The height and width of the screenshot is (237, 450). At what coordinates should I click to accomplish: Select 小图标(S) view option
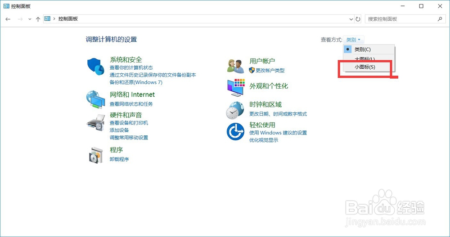coord(369,67)
